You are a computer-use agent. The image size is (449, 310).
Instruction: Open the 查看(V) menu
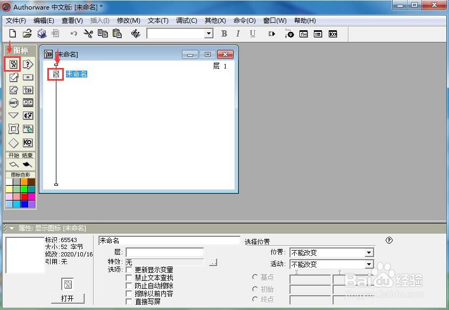tap(72, 21)
